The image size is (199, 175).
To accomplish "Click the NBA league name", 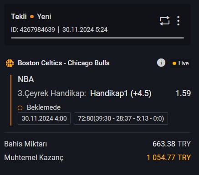I will click(26, 79).
